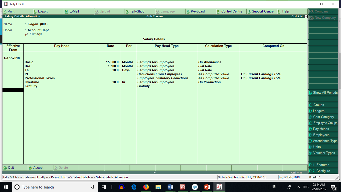
Task: Quit the Salary Details Alteration screen
Action: pos(10,167)
